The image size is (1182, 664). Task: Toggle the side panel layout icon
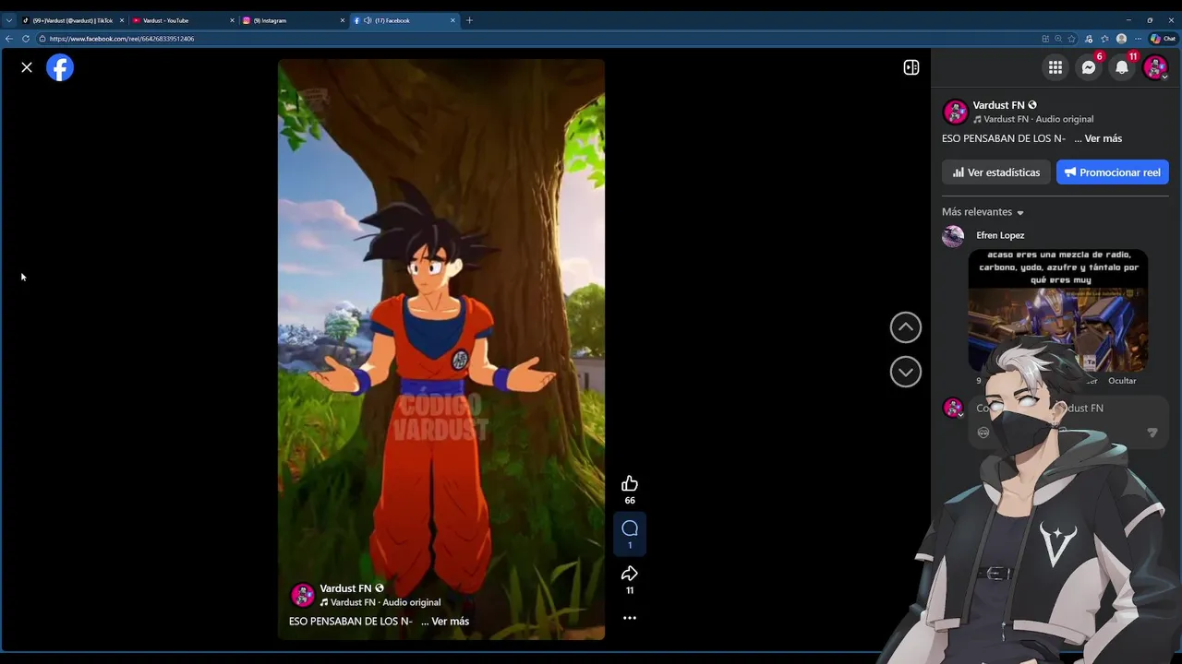911,67
